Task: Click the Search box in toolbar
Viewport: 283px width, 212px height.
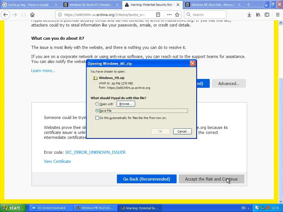Action: point(205,15)
